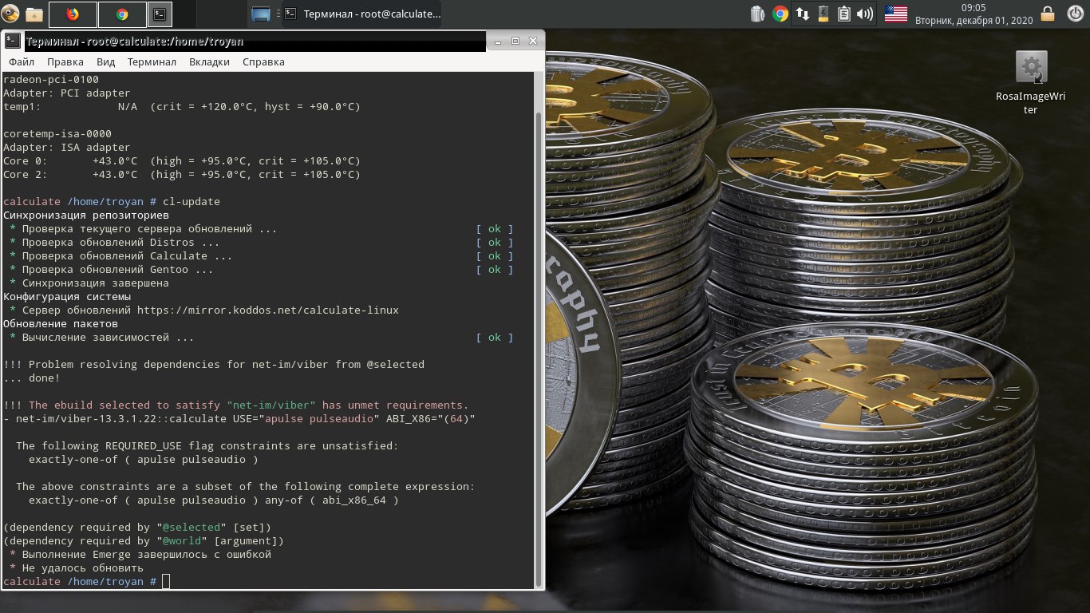Click the 'coretemp-isa-0000' line

click(x=57, y=133)
